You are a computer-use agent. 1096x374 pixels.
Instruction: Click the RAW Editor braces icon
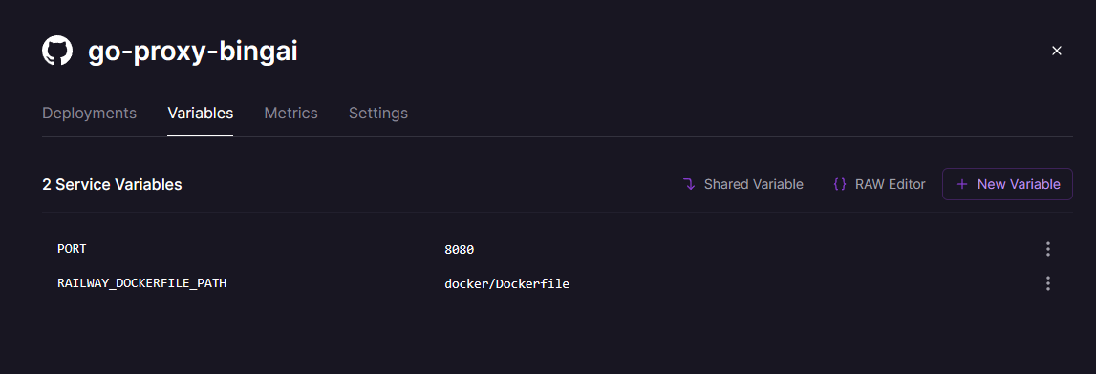(840, 184)
